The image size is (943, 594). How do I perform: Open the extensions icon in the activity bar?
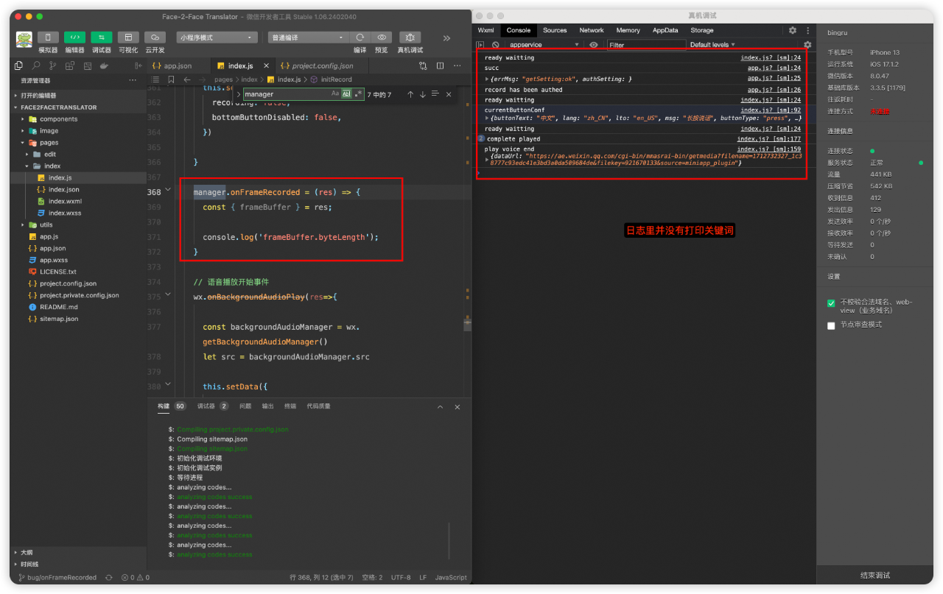tap(70, 66)
